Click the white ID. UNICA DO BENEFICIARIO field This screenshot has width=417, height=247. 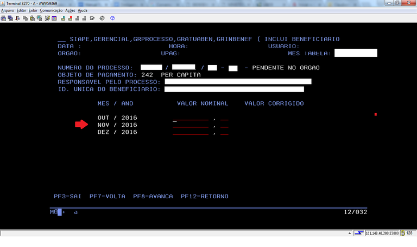pyautogui.click(x=234, y=89)
